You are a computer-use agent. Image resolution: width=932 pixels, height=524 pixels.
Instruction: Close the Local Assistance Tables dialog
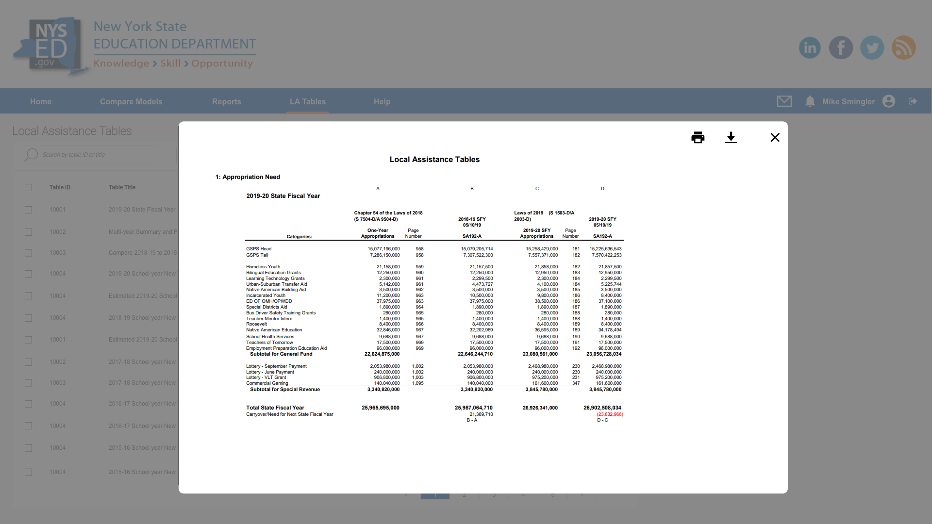(775, 138)
